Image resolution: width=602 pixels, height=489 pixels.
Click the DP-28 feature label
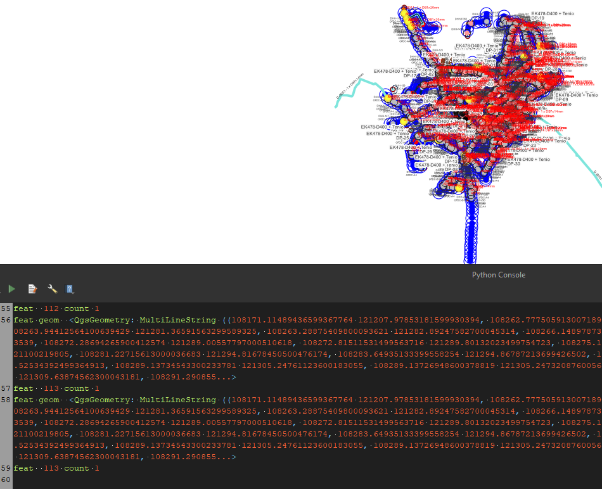549,70
